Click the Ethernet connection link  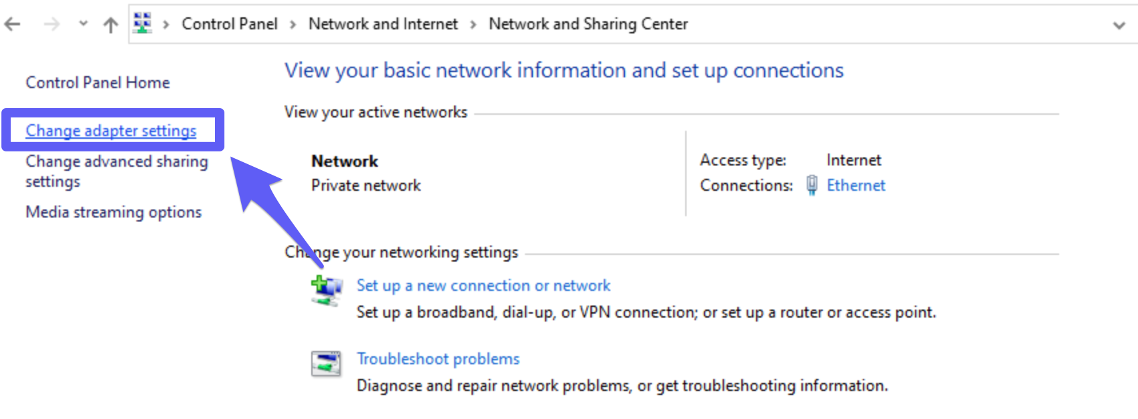click(x=856, y=185)
